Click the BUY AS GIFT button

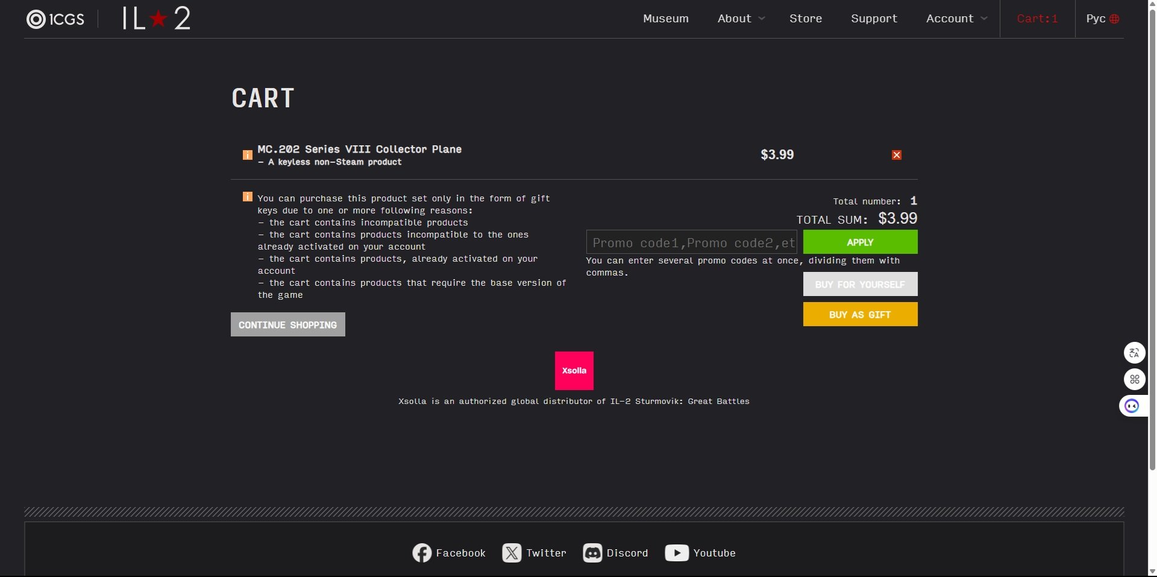click(860, 314)
